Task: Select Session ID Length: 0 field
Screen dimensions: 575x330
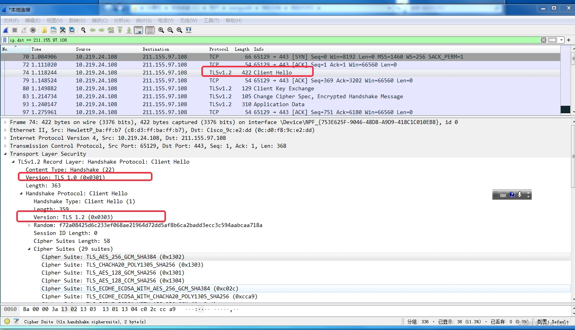Action: [x=66, y=233]
